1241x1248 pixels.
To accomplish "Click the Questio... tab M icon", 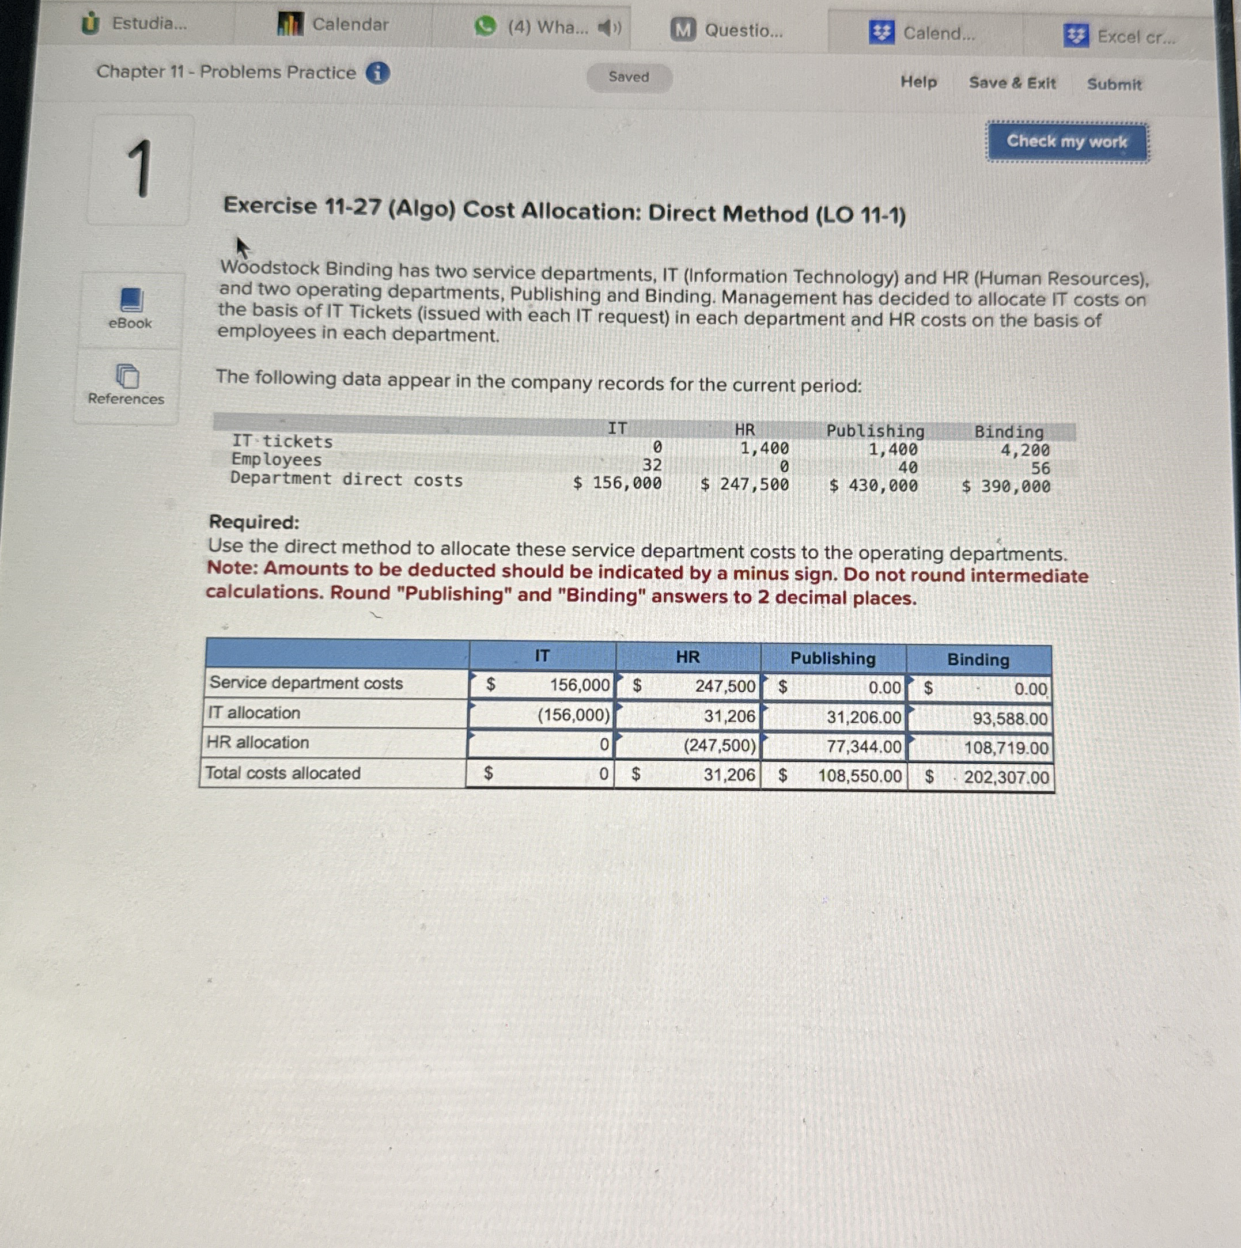I will pyautogui.click(x=683, y=30).
